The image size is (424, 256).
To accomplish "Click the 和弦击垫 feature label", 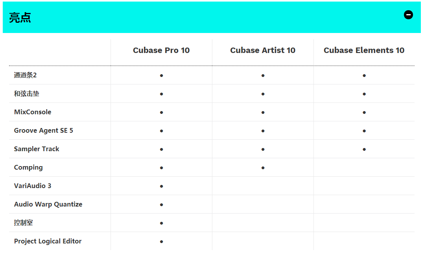I will tap(26, 94).
